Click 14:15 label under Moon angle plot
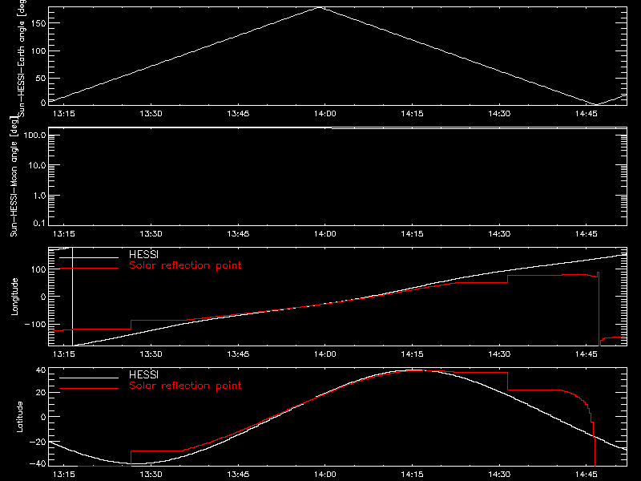The width and height of the screenshot is (641, 481). tap(412, 234)
